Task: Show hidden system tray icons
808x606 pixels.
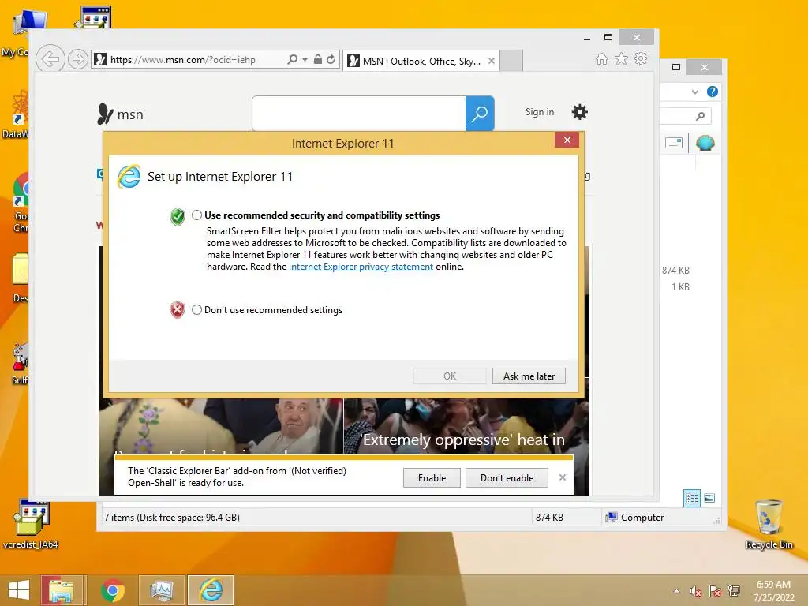Action: (676, 591)
